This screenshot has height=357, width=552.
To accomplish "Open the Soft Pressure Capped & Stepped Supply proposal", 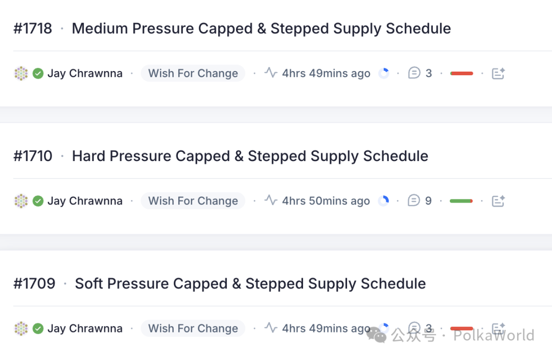I will [x=250, y=283].
